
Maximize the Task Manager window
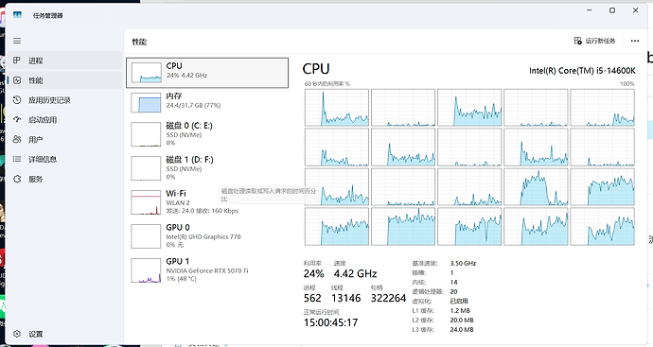coord(612,10)
